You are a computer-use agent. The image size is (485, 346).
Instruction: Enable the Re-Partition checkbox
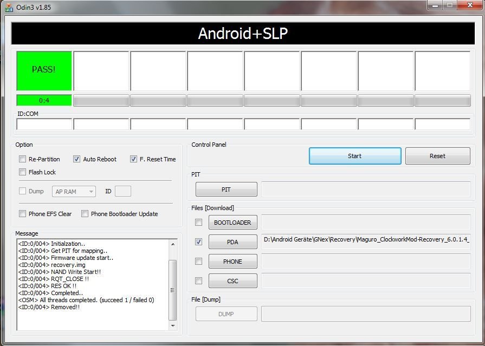point(22,159)
